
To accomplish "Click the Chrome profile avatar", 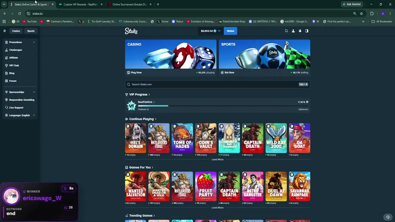I will point(383,13).
